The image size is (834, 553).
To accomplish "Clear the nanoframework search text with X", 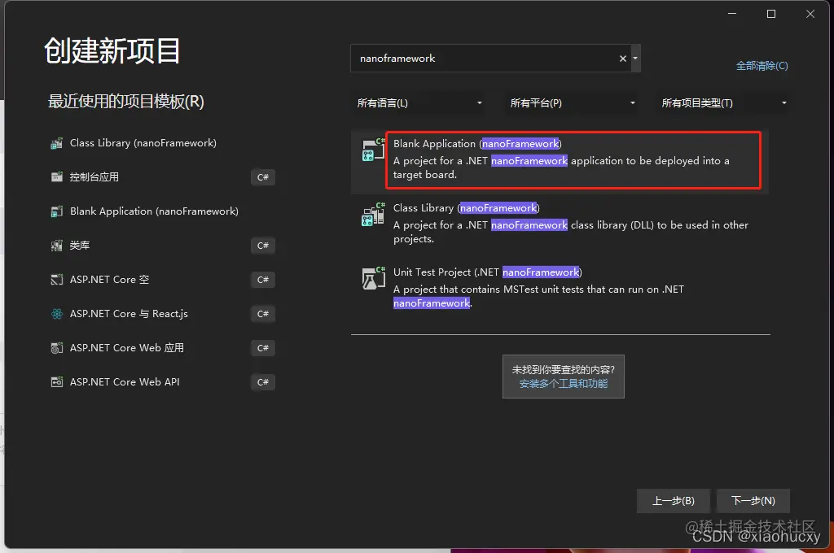I will (623, 59).
